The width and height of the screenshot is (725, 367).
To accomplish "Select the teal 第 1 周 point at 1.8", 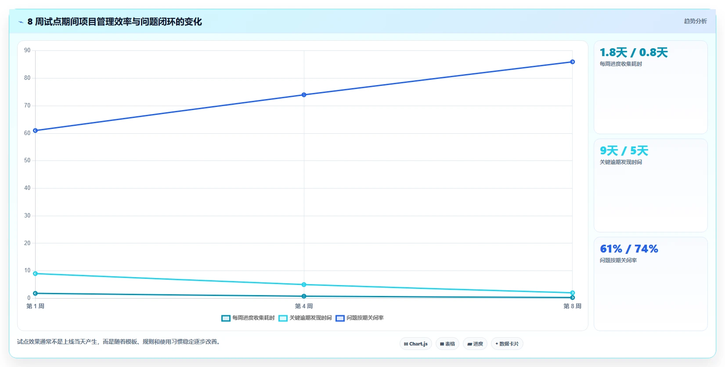I will 36,293.
